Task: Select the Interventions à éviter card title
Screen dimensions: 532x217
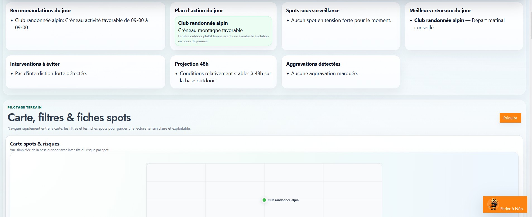Action: tap(35, 64)
